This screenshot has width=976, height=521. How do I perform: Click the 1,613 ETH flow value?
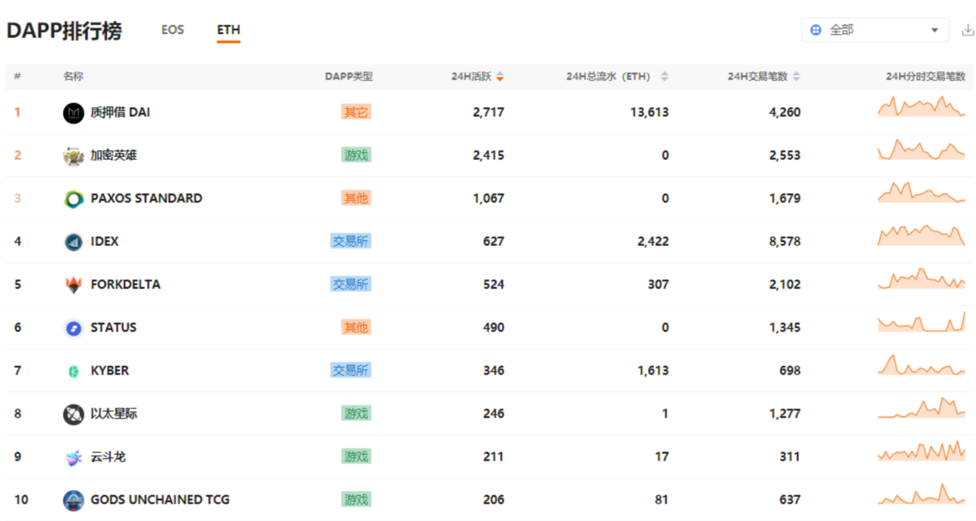pyautogui.click(x=653, y=370)
